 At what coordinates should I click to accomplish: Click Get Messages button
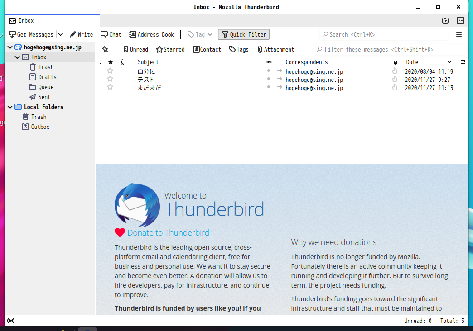(x=31, y=35)
